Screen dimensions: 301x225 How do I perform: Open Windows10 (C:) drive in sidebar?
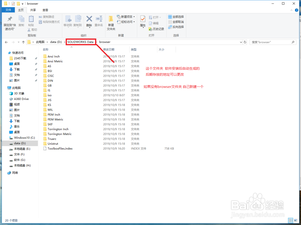pos(24,138)
